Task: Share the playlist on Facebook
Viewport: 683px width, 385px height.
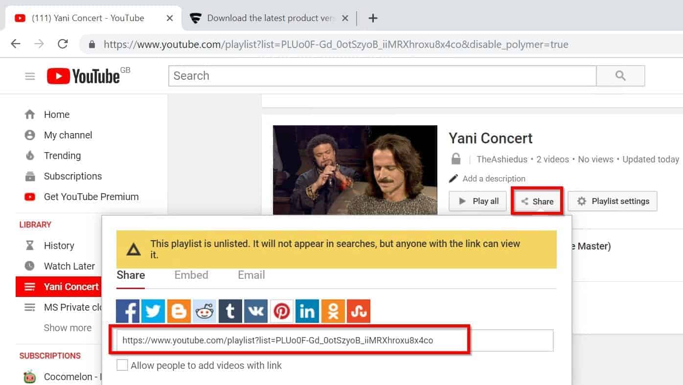Action: pos(127,311)
